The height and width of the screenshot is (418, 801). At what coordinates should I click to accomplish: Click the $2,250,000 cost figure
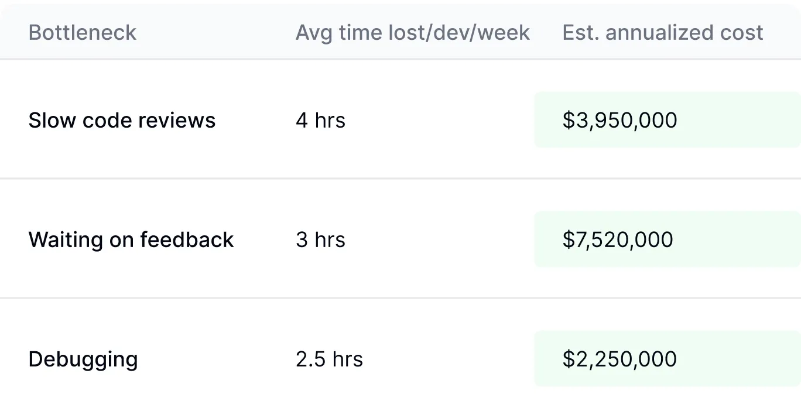pyautogui.click(x=619, y=359)
